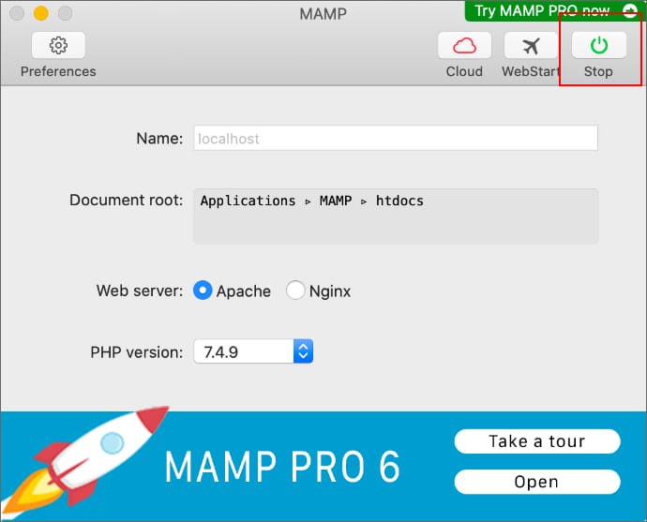This screenshot has height=522, width=647.
Task: Click the Name field showing localhost
Action: [395, 139]
